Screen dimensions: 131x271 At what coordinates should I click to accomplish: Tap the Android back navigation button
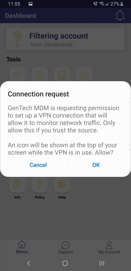point(29,263)
